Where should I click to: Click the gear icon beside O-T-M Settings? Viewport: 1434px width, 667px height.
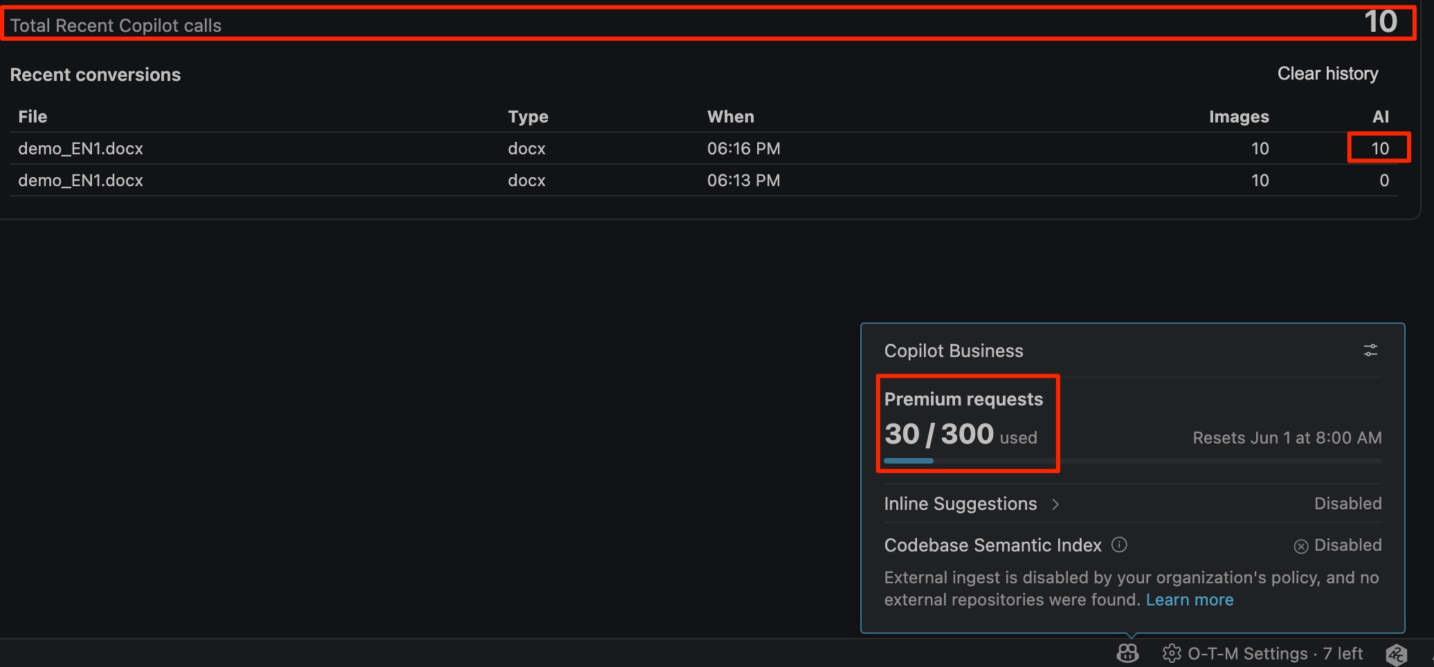(x=1172, y=653)
